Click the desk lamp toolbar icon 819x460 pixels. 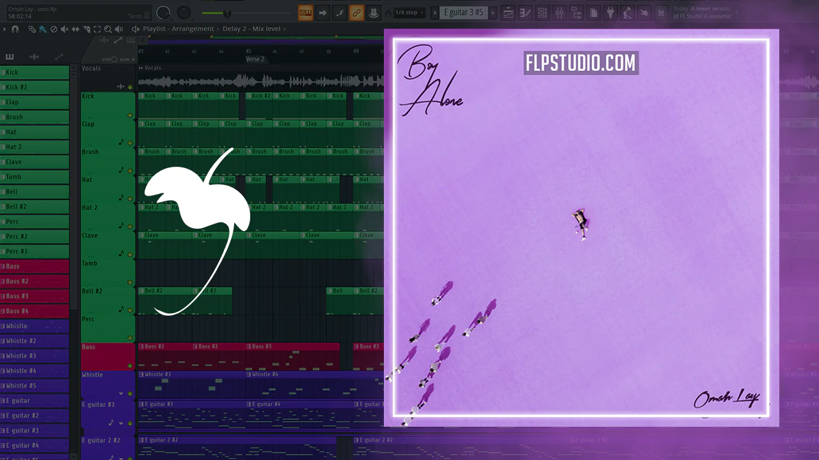(x=627, y=12)
